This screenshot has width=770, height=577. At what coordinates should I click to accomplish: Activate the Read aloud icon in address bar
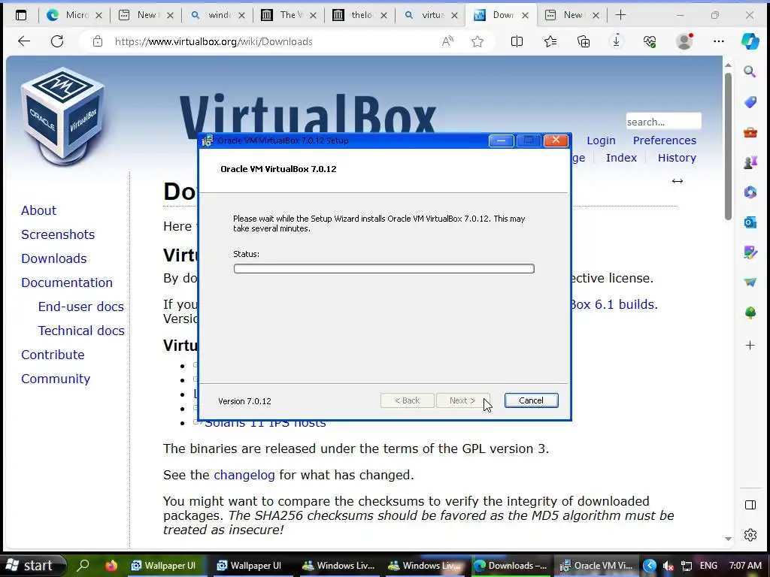447,41
